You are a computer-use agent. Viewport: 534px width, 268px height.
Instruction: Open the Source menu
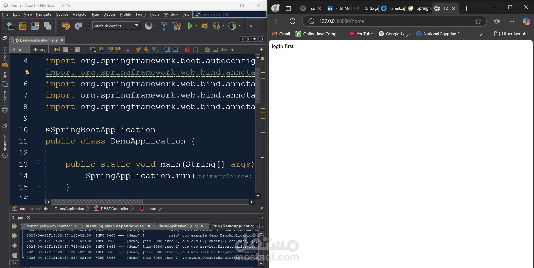[62, 14]
